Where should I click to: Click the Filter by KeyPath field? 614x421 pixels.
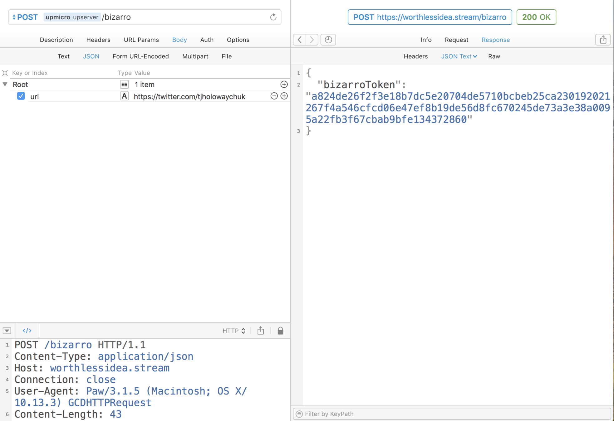453,414
